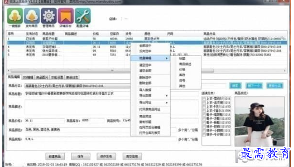Choose 删除选中 in the context menu
The width and height of the screenshot is (294, 167).
click(x=150, y=78)
